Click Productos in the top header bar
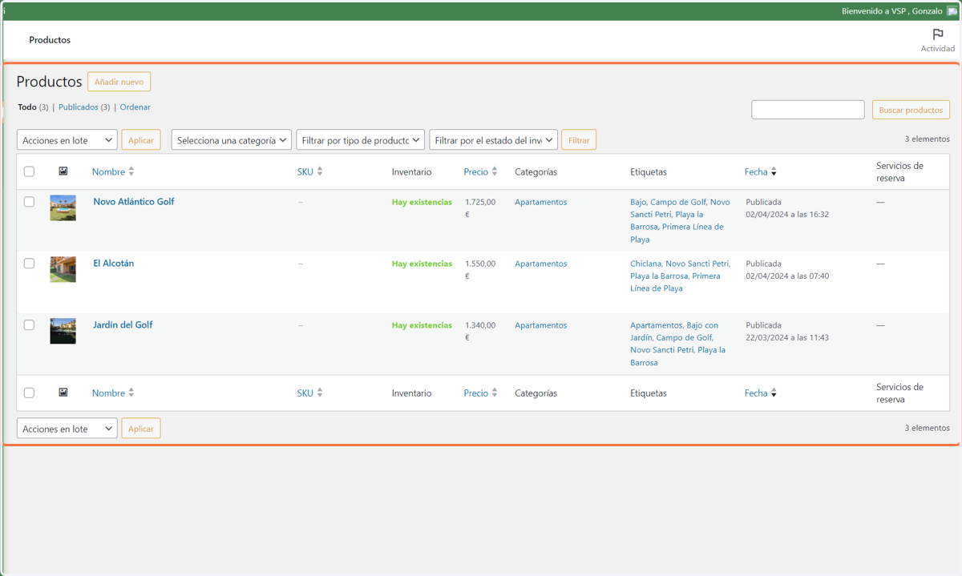 tap(50, 40)
